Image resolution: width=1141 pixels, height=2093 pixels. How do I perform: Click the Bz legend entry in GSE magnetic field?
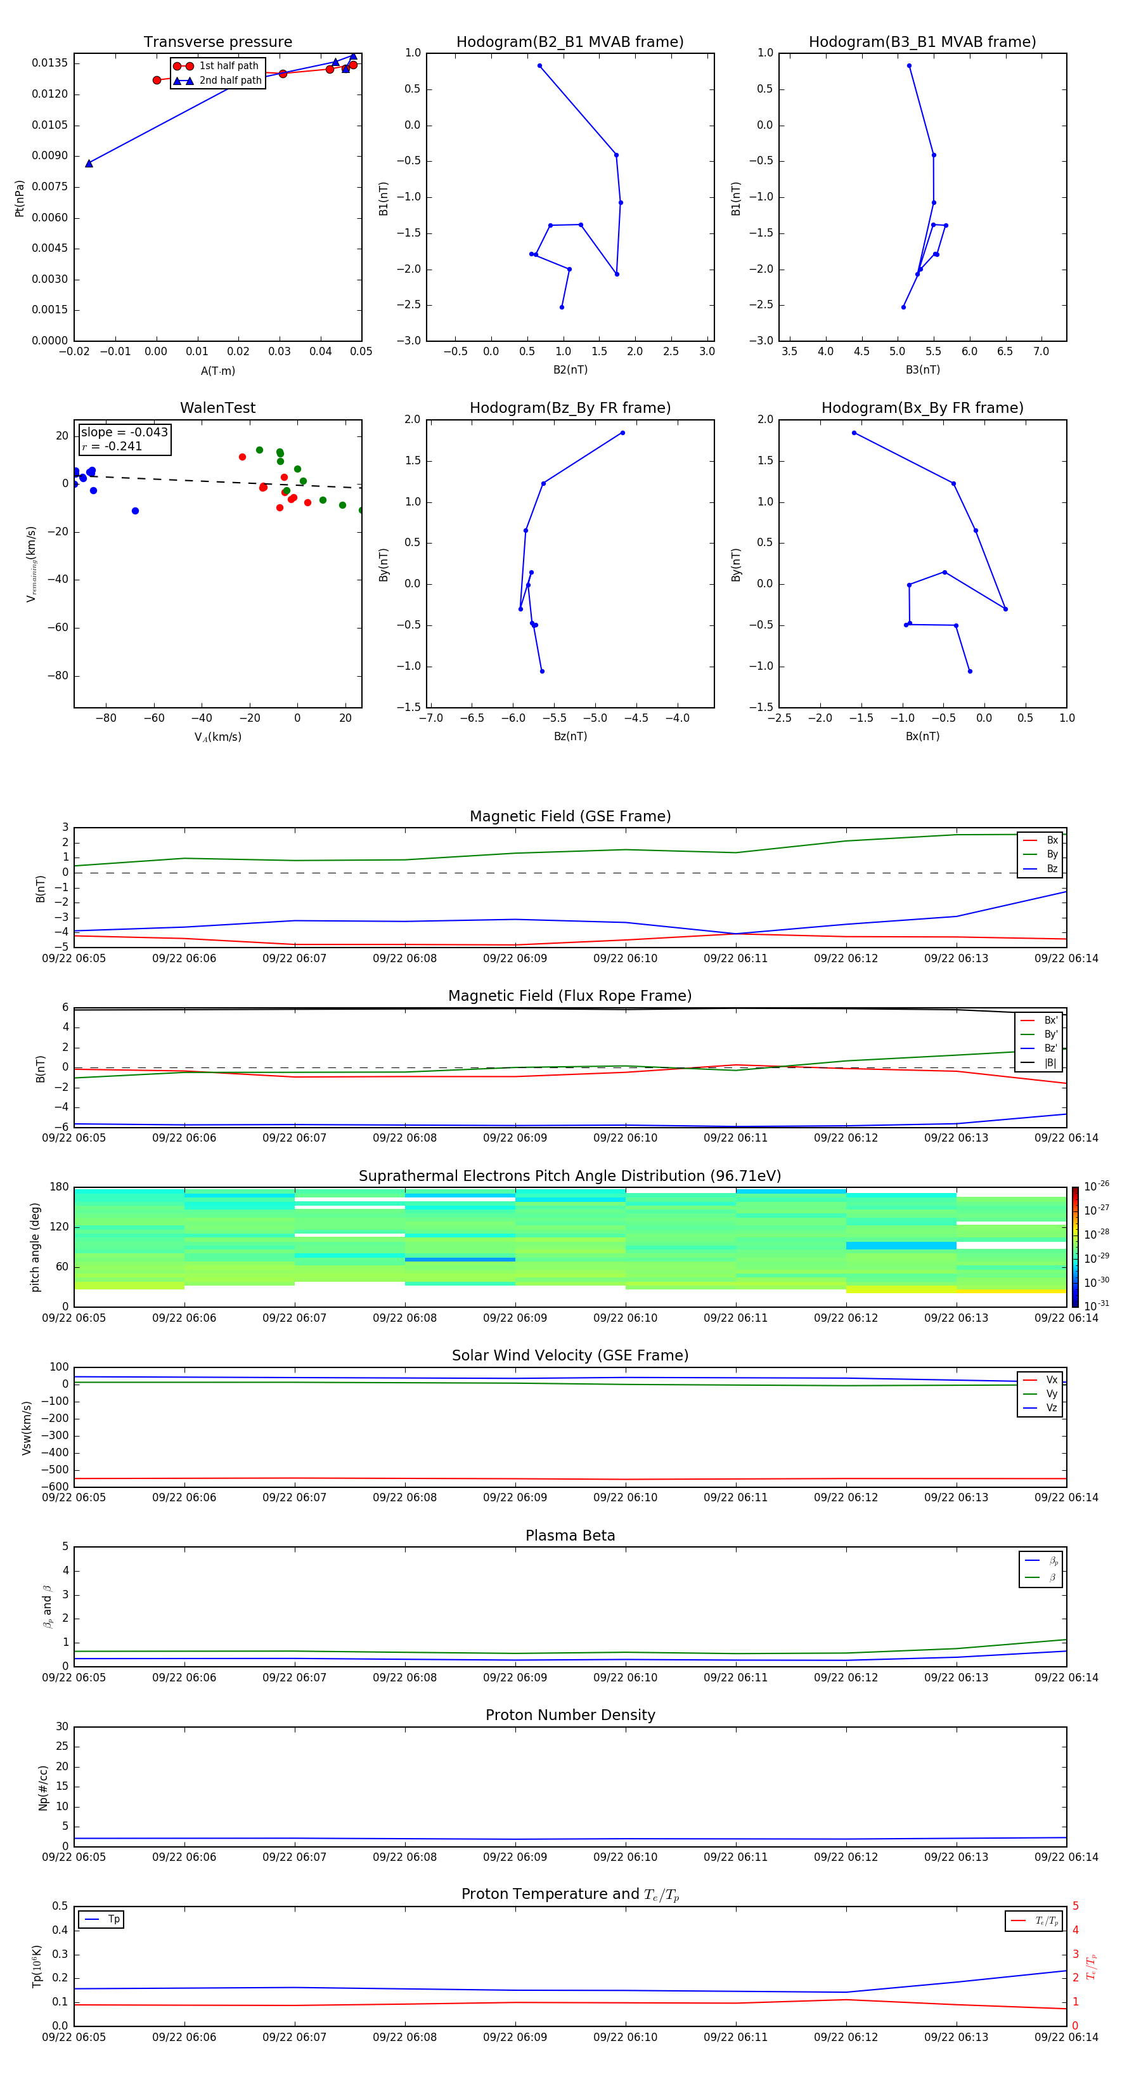[x=1040, y=870]
